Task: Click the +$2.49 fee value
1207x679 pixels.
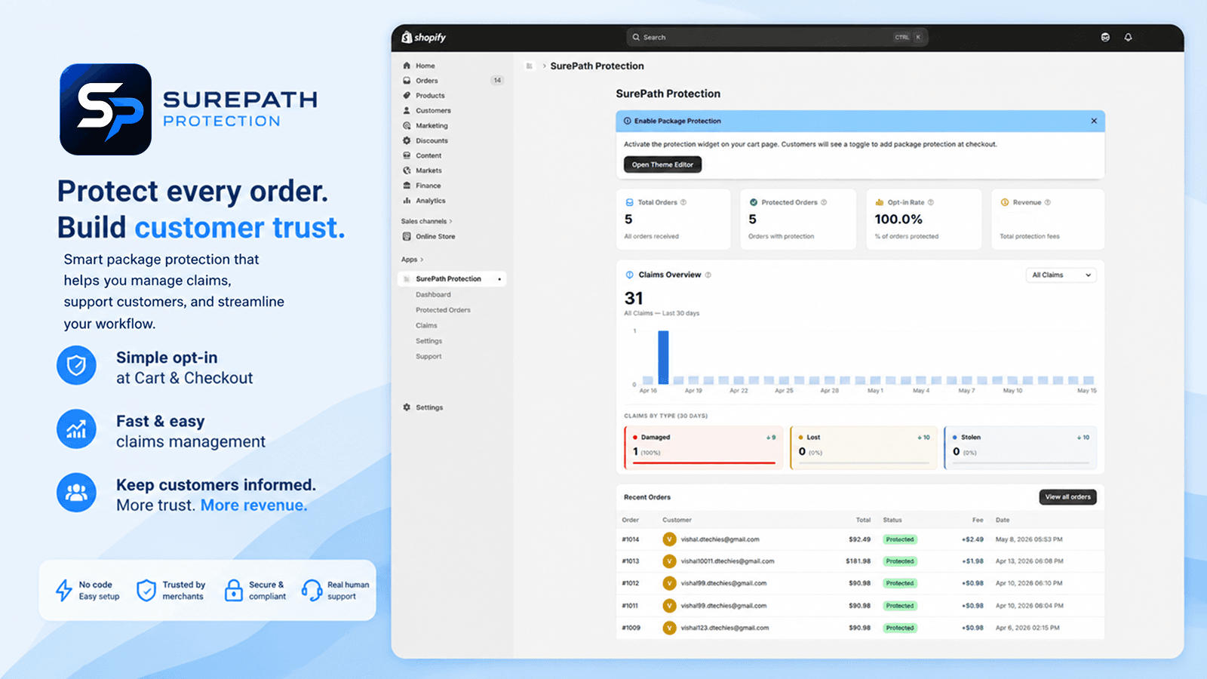Action: pos(972,539)
